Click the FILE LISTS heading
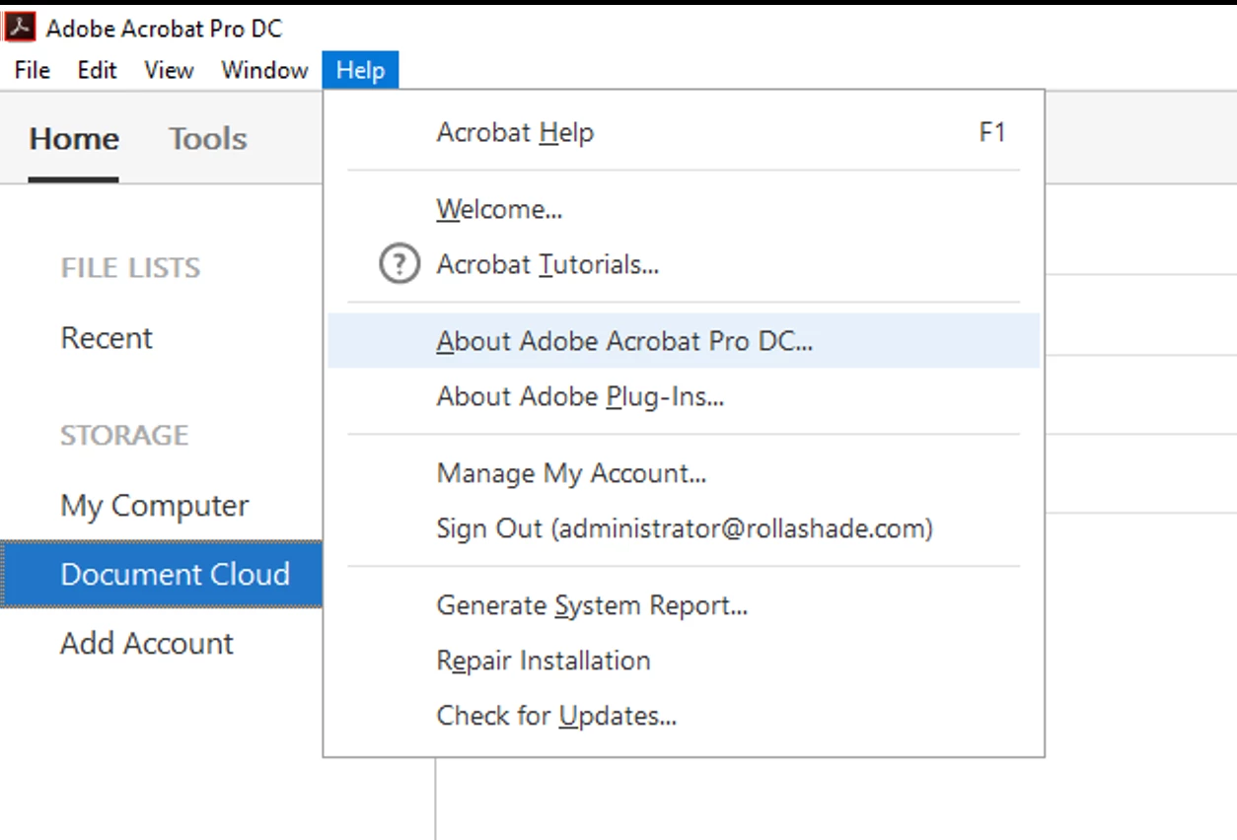This screenshot has width=1237, height=840. (x=130, y=268)
